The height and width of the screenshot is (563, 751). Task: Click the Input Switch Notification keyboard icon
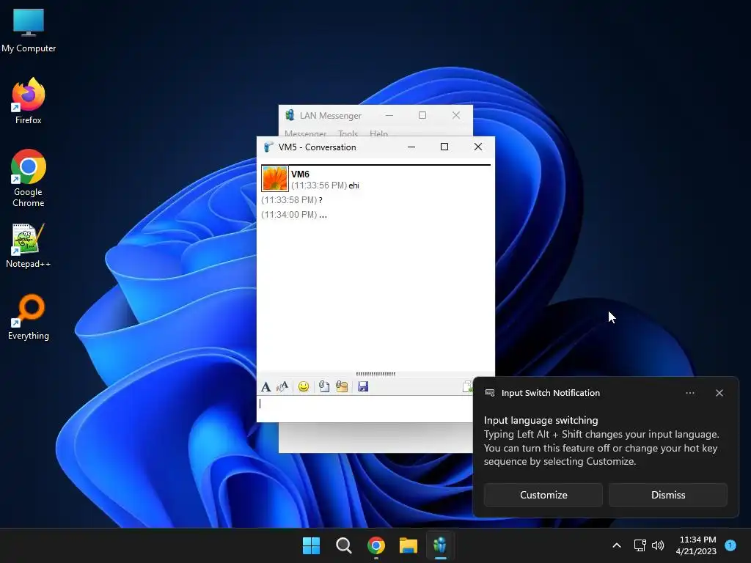[490, 393]
